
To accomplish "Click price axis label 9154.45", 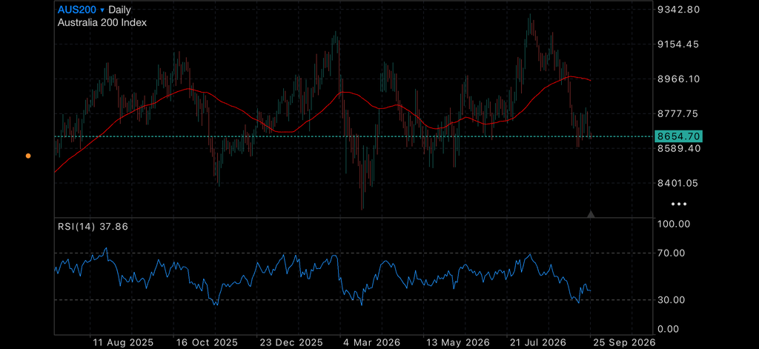I will click(x=680, y=44).
